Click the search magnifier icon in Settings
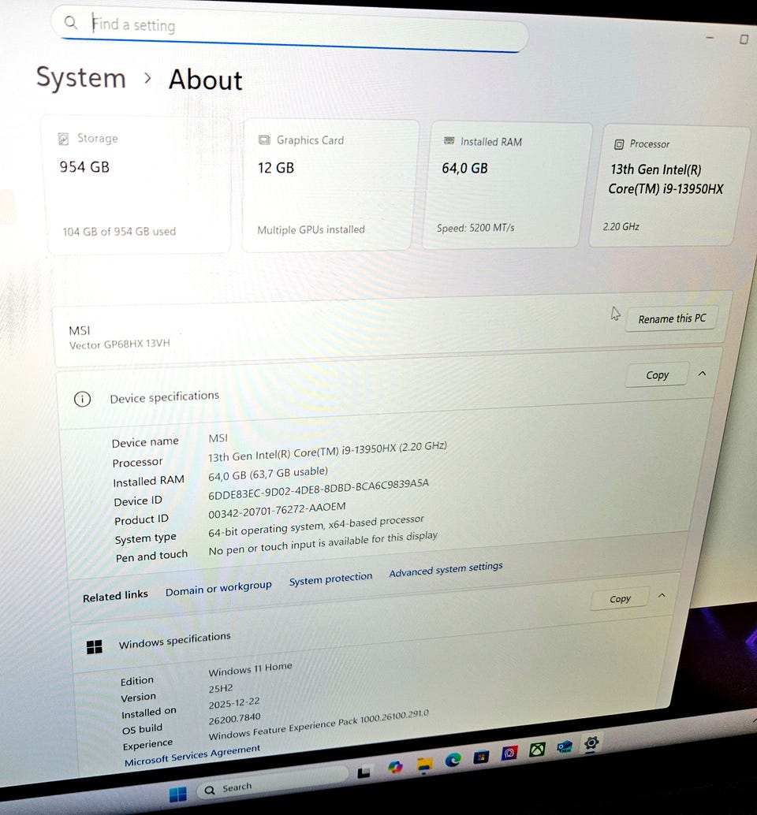 pyautogui.click(x=71, y=22)
